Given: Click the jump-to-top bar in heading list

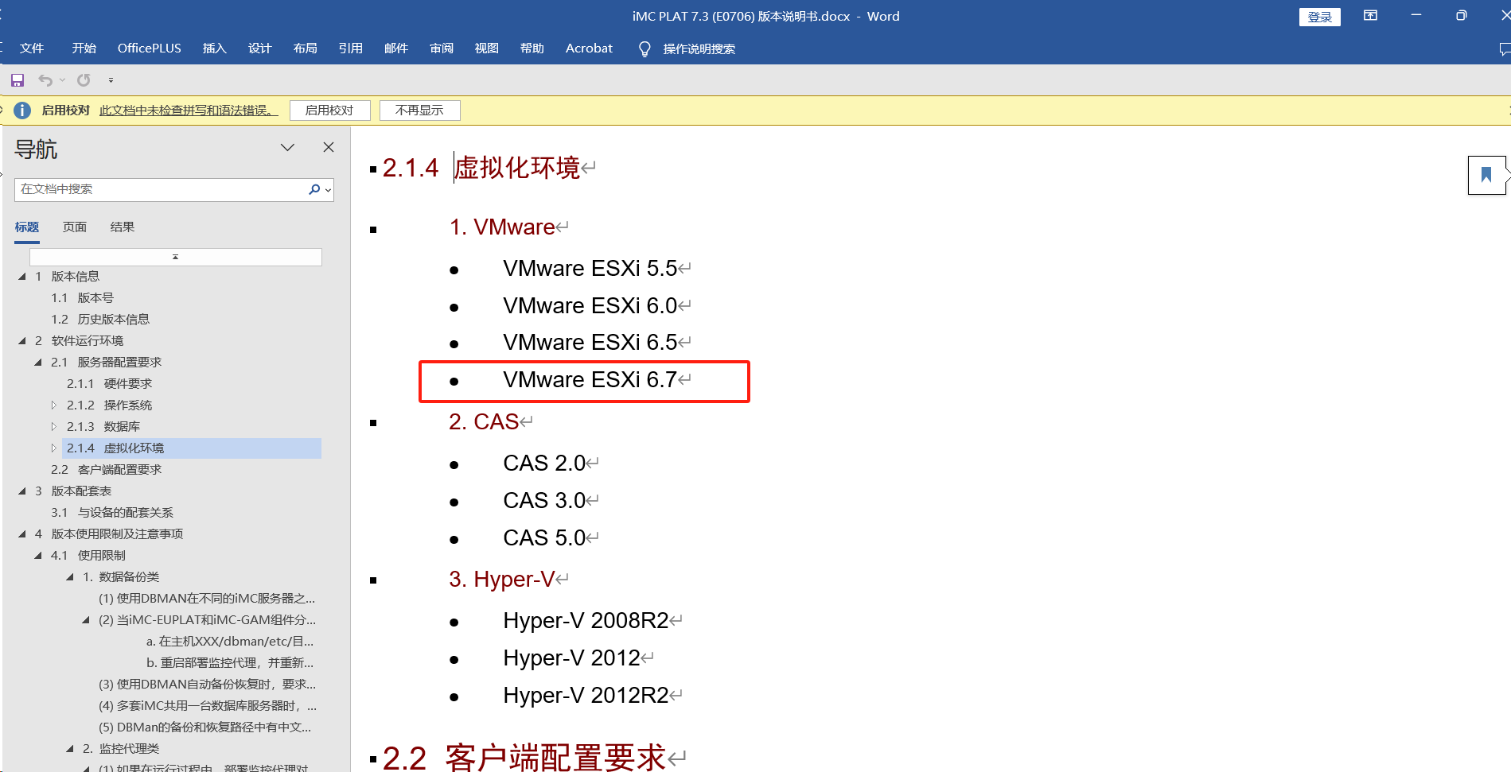Looking at the screenshot, I should pos(176,257).
